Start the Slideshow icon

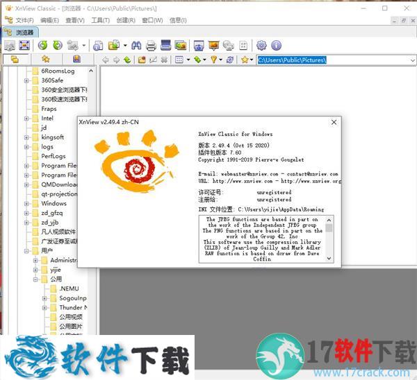[213, 45]
